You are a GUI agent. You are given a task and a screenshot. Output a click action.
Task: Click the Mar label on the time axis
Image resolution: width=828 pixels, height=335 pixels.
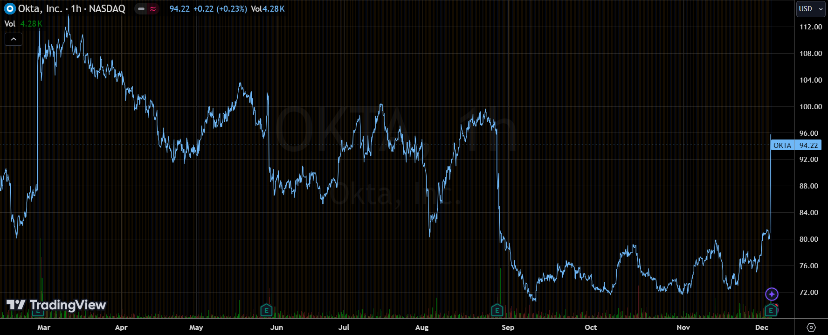44,328
